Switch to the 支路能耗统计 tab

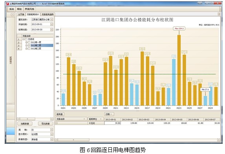coord(33,15)
